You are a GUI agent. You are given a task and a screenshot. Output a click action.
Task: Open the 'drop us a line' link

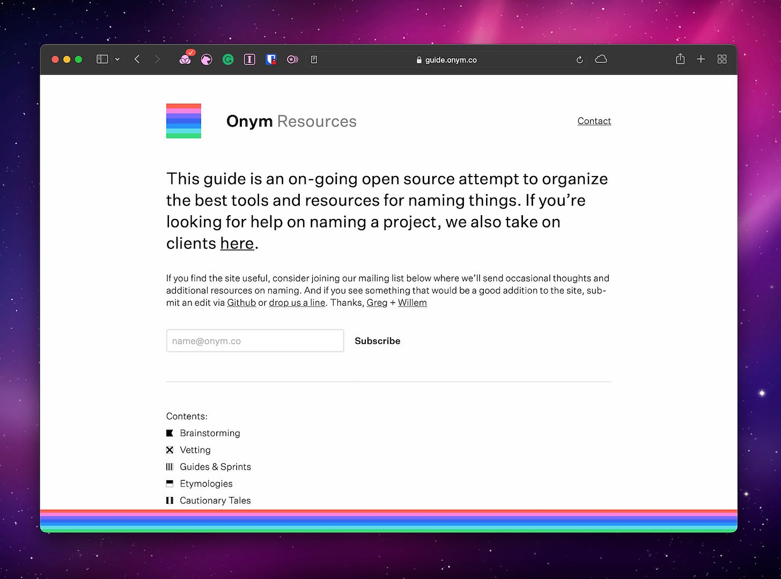pyautogui.click(x=297, y=303)
